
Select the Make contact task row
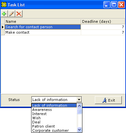click(x=63, y=32)
